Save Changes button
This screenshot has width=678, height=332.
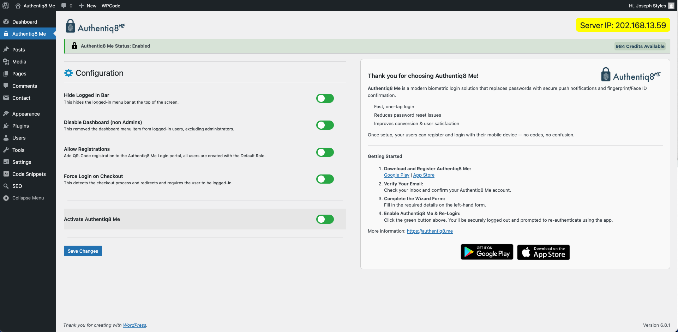click(x=83, y=251)
